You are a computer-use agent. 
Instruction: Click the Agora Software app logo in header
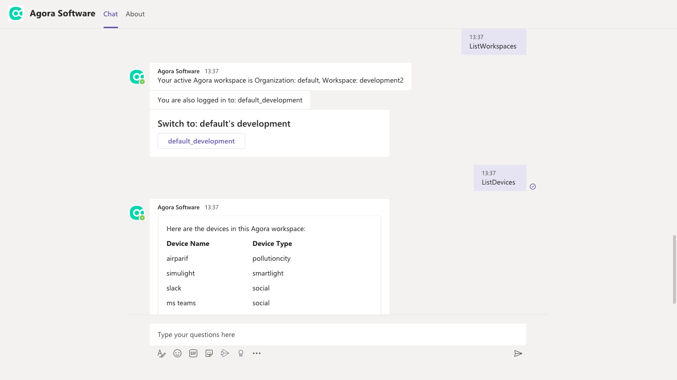[16, 13]
